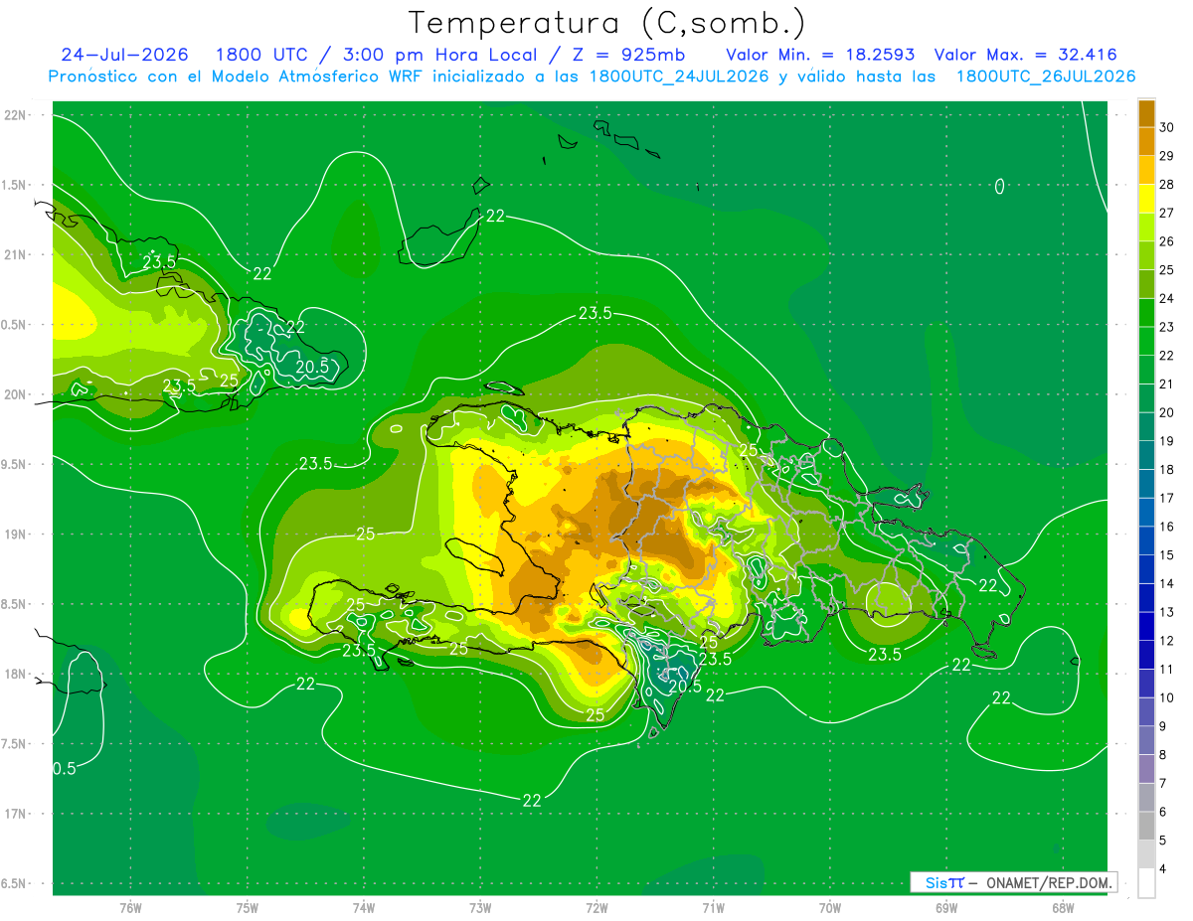Click the "20N" latitude axis label

16,395
